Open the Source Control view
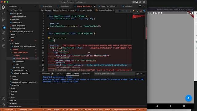This screenshot has height=111, width=197. [3, 20]
